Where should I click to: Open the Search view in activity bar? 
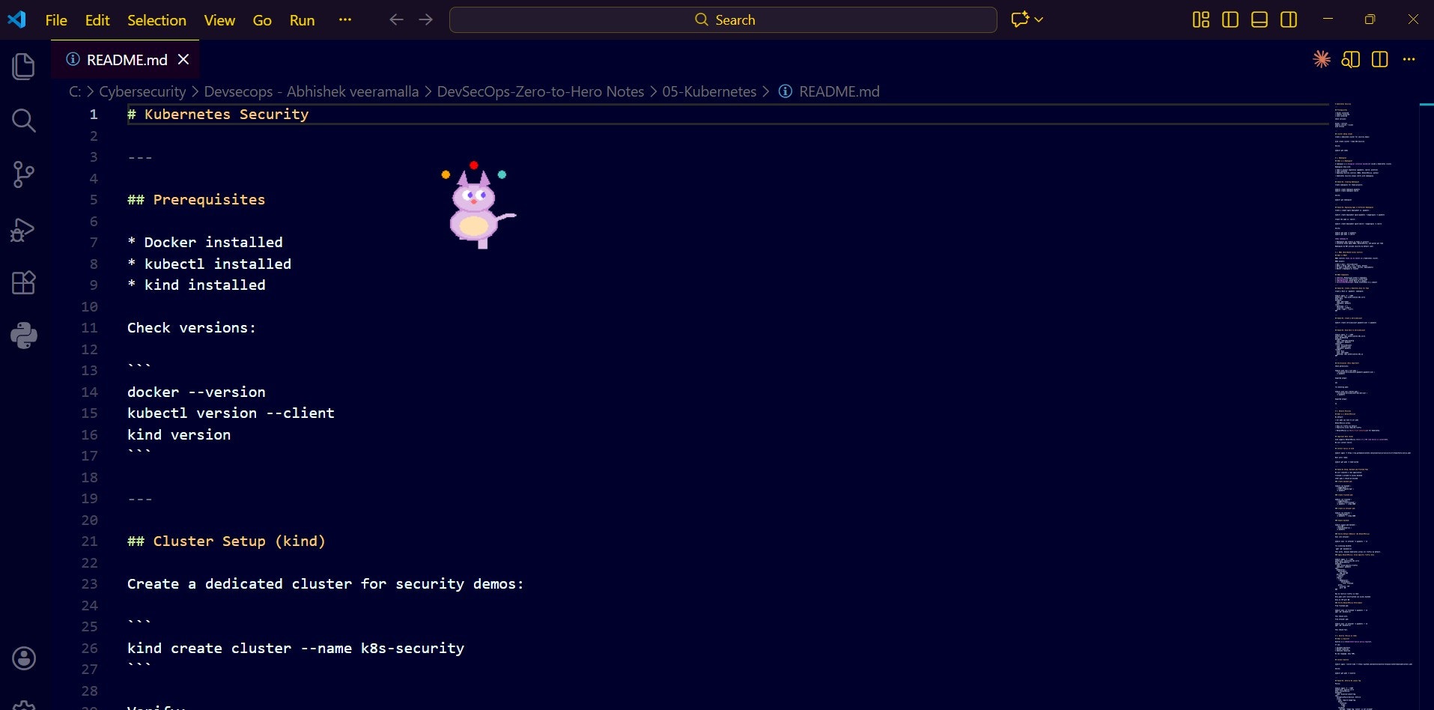[x=24, y=121]
